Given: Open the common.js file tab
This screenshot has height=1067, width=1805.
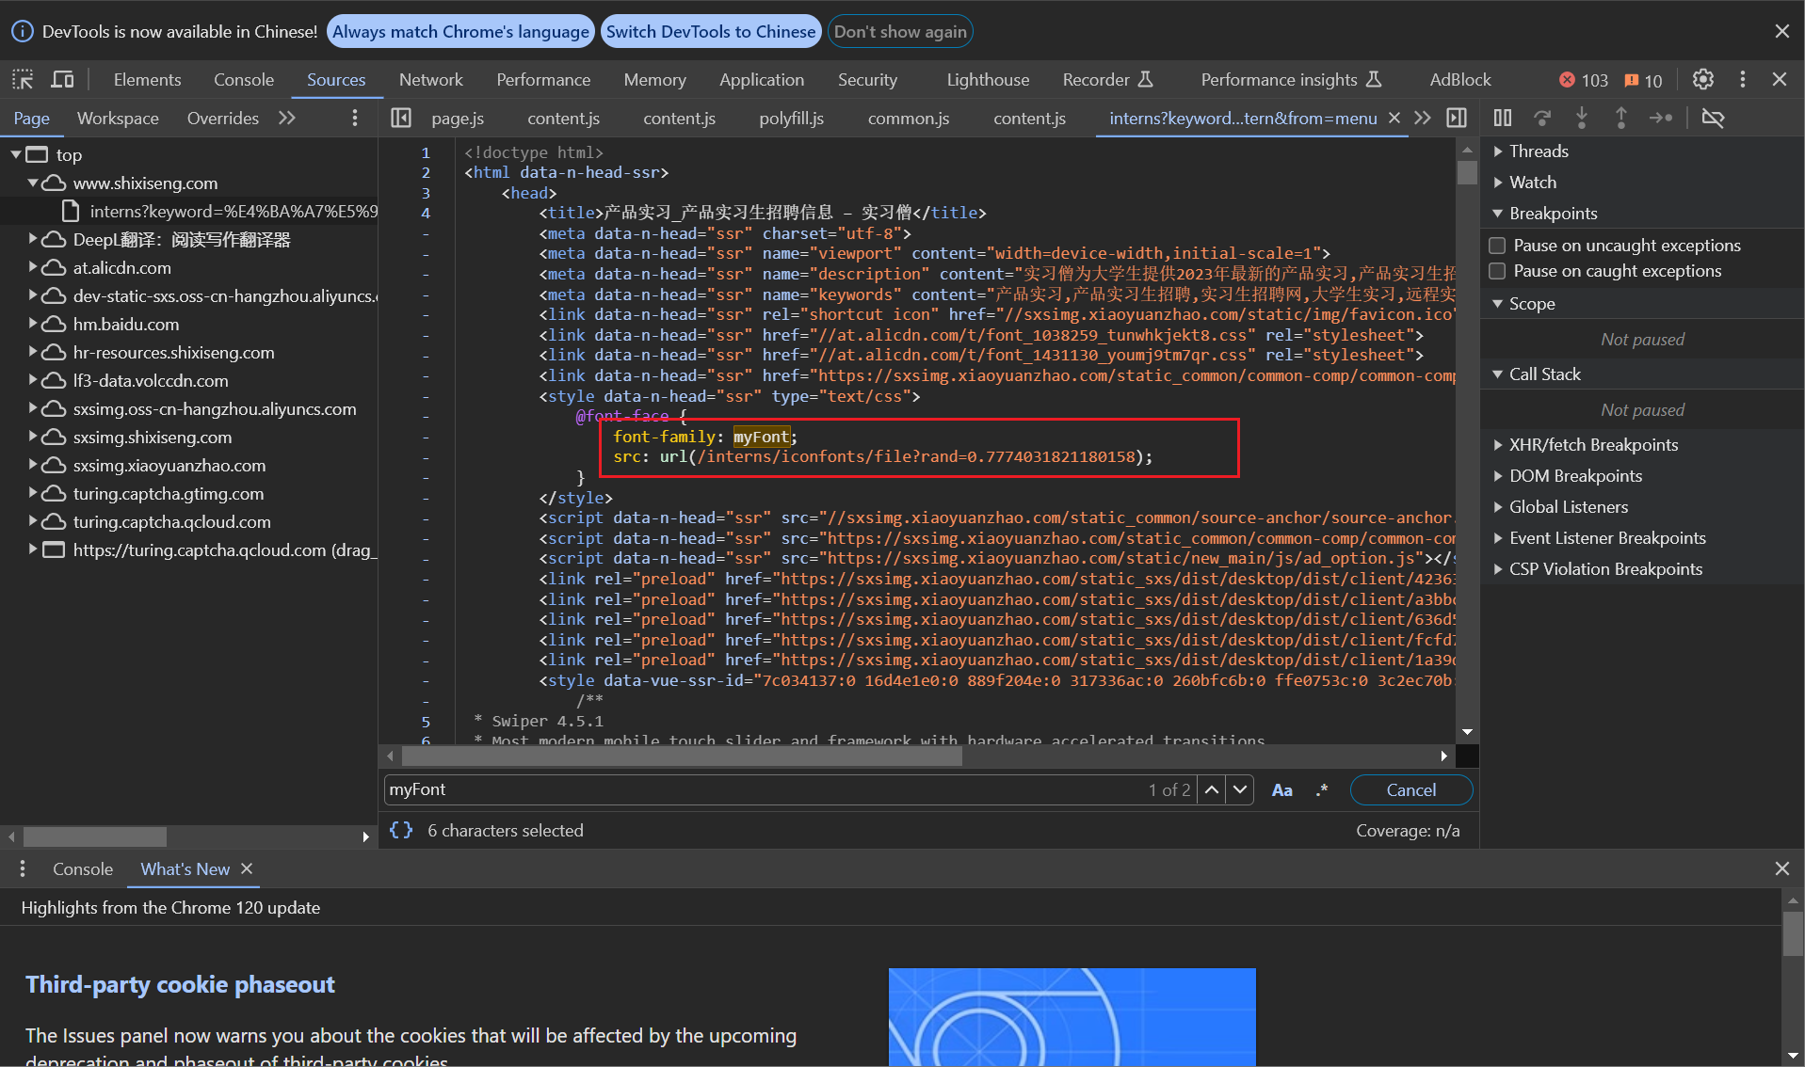Looking at the screenshot, I should tap(908, 118).
